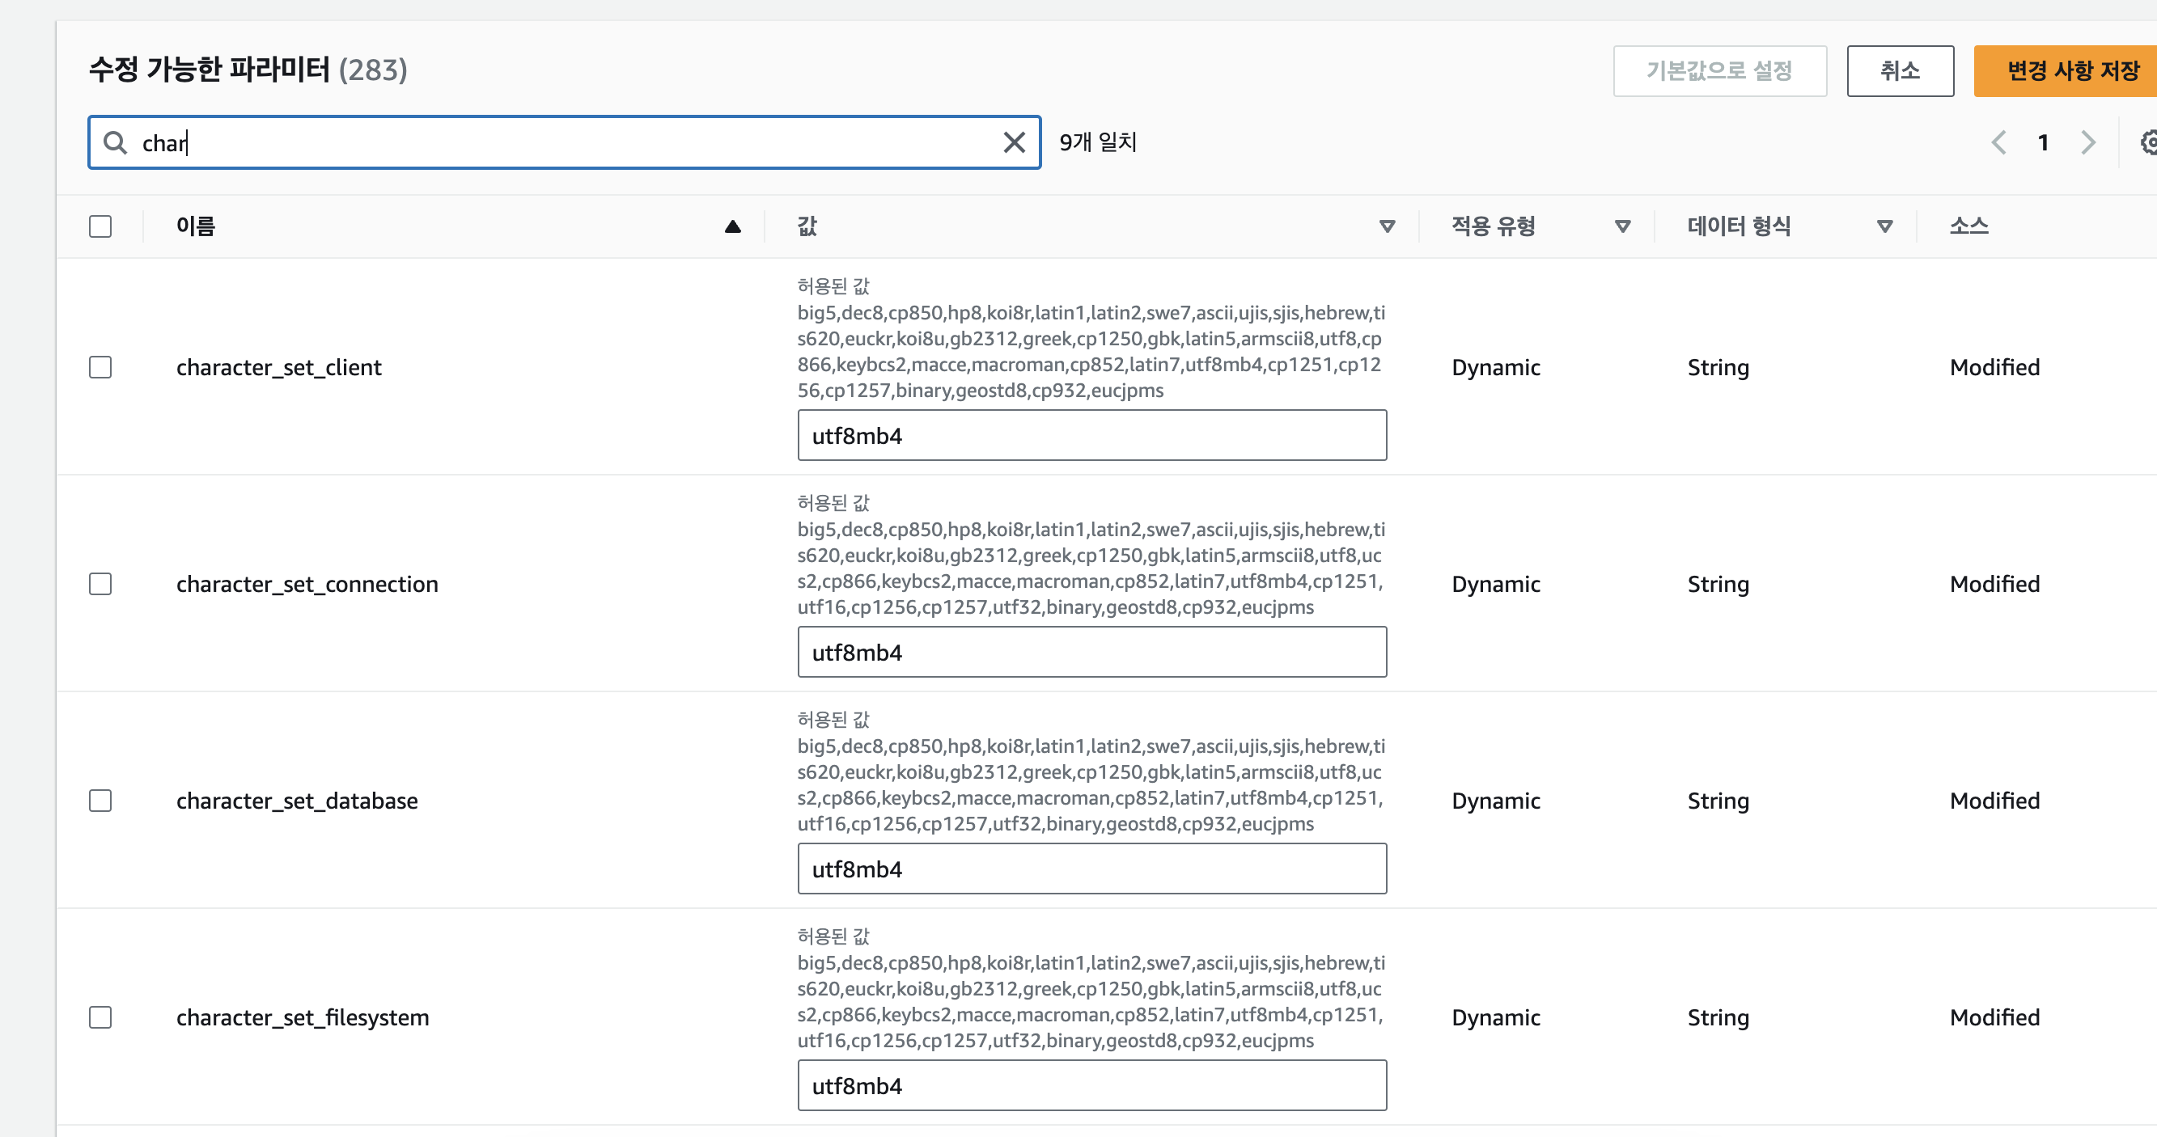Image resolution: width=2157 pixels, height=1137 pixels.
Task: Click the character_set_connection parameter name
Action: 307,584
